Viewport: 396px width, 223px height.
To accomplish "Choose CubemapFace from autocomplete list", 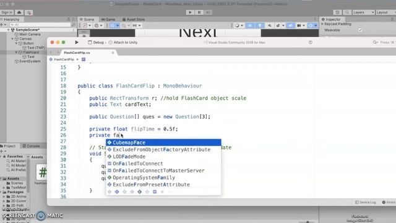I will (163, 142).
